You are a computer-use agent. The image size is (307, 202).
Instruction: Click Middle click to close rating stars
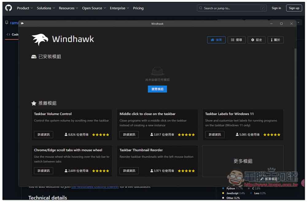tap(186, 135)
